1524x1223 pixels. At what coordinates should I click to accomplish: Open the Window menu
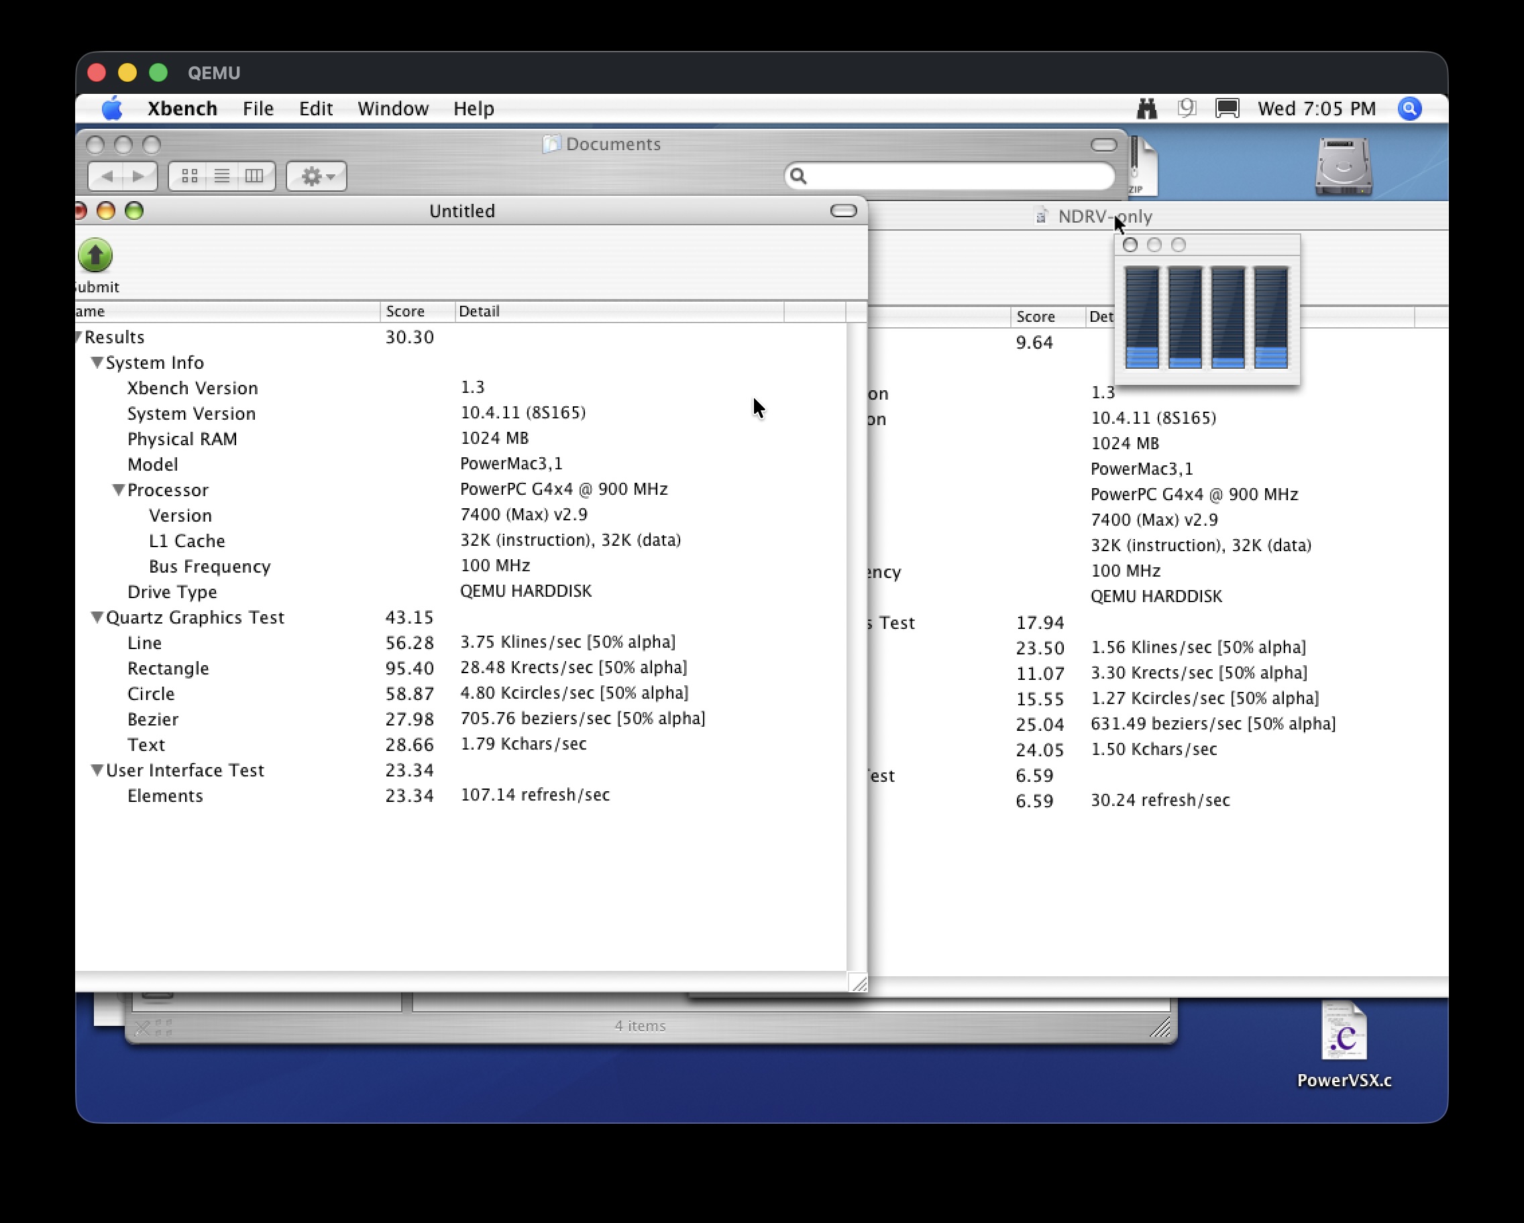(x=393, y=109)
